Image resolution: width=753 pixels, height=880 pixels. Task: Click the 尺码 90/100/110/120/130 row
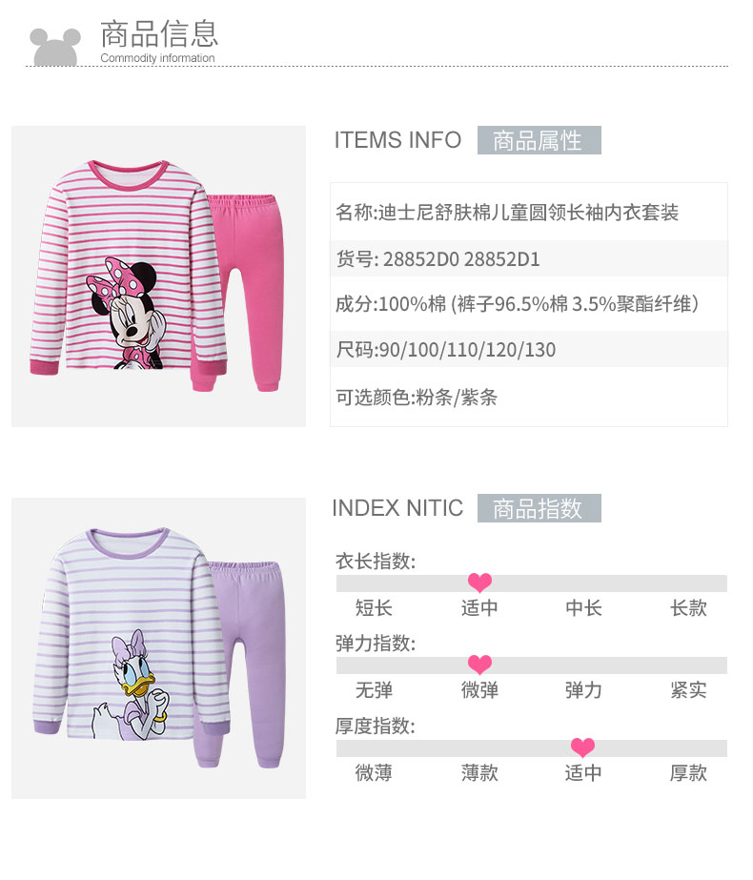(x=529, y=350)
